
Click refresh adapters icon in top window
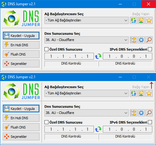pyautogui.click(x=133, y=20)
